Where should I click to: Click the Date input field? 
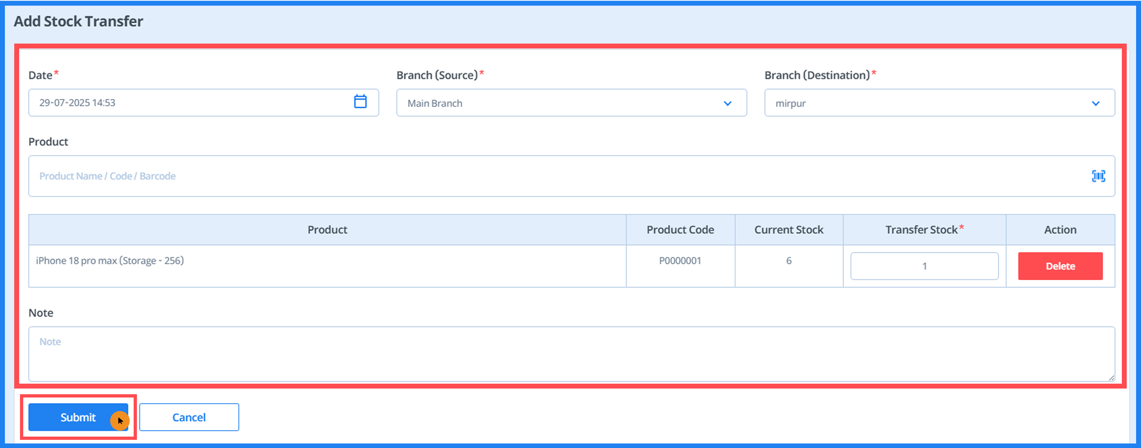186,103
